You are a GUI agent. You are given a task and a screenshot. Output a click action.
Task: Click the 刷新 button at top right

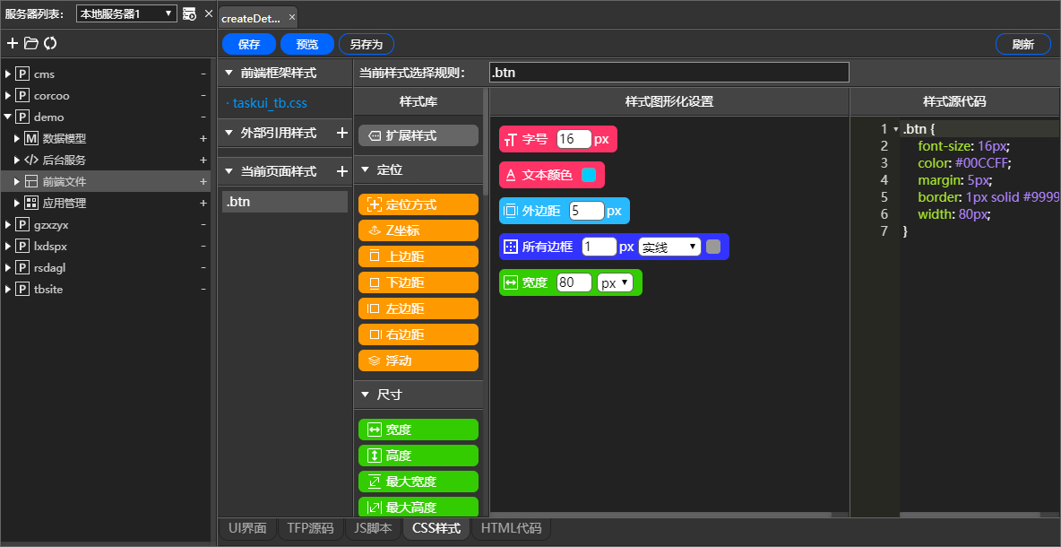click(x=1022, y=43)
